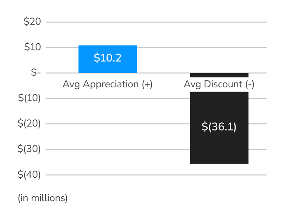This screenshot has width=284, height=220.
Task: Click the "(in millions)" footnote text
Action: pyautogui.click(x=43, y=198)
